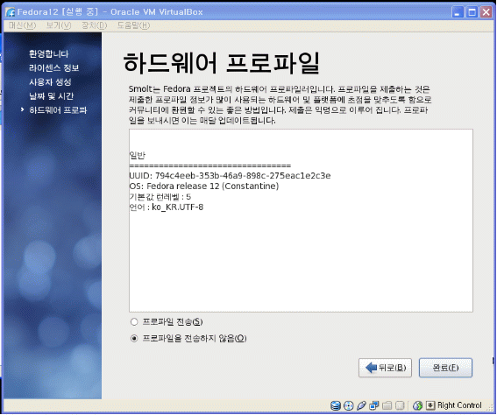Click the 라이센스 정보 sidebar step
Viewport: 497px width, 415px height.
[53, 68]
